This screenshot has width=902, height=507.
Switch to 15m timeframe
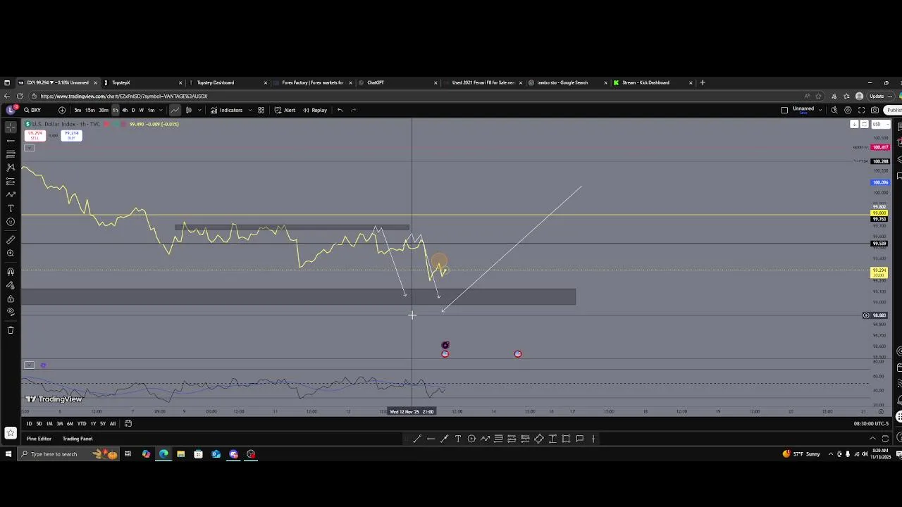pyautogui.click(x=90, y=110)
